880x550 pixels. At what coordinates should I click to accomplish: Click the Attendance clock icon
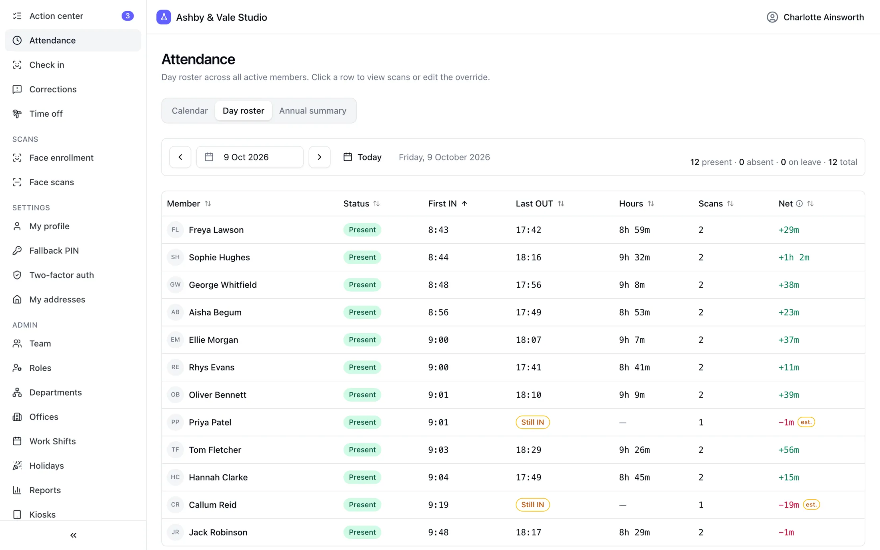pos(17,40)
